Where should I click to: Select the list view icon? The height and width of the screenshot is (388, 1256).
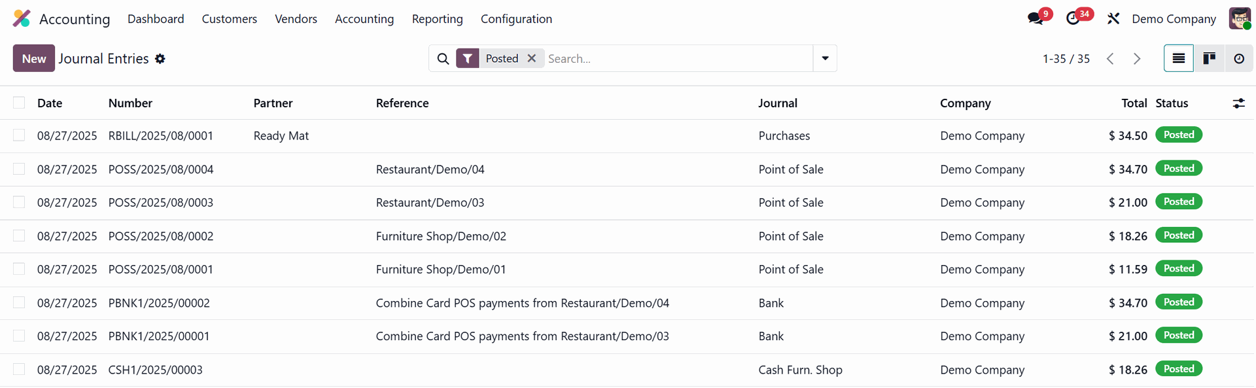[x=1178, y=58]
